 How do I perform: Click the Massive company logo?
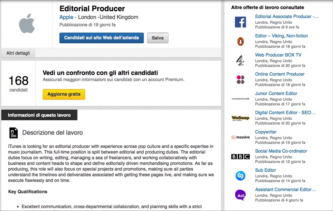point(240,137)
